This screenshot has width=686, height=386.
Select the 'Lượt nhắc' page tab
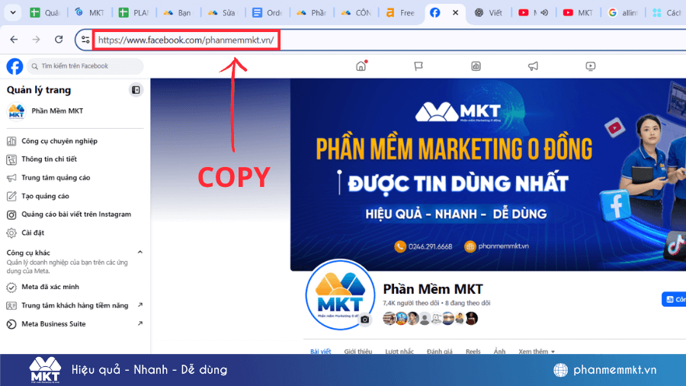click(399, 351)
